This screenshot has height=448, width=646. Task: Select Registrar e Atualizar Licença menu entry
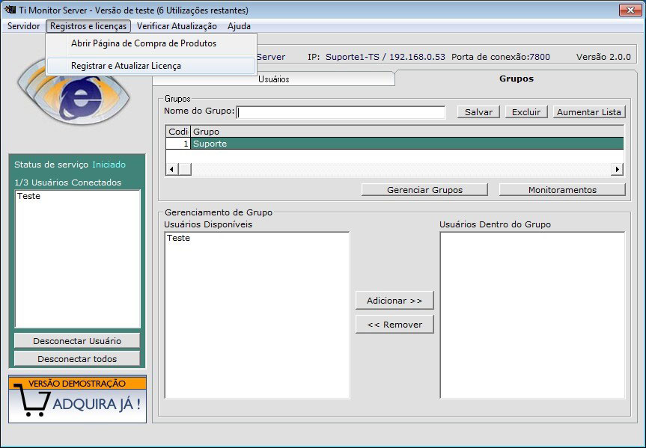tap(126, 66)
